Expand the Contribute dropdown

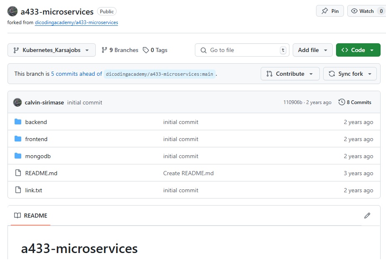(290, 74)
